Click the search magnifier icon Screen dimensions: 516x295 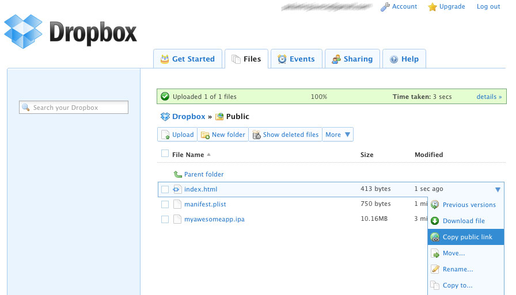click(26, 107)
